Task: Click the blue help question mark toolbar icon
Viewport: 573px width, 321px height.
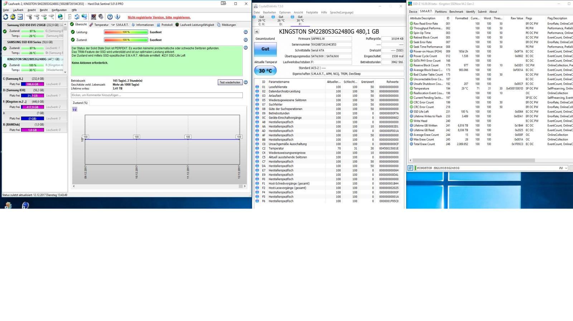Action: pos(110,17)
